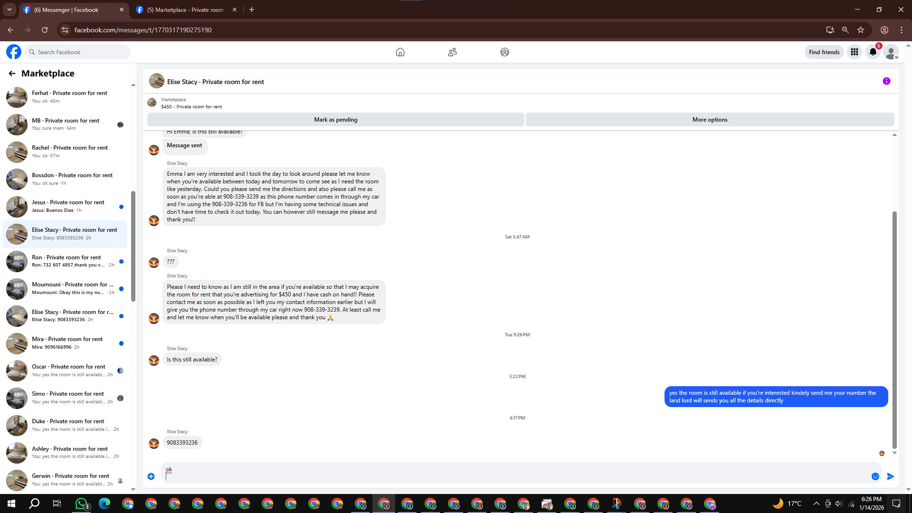This screenshot has width=912, height=513.
Task: Open the Facebook menu grid icon
Action: coord(854,52)
